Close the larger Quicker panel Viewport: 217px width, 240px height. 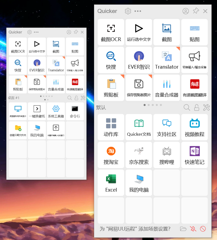coord(205,11)
